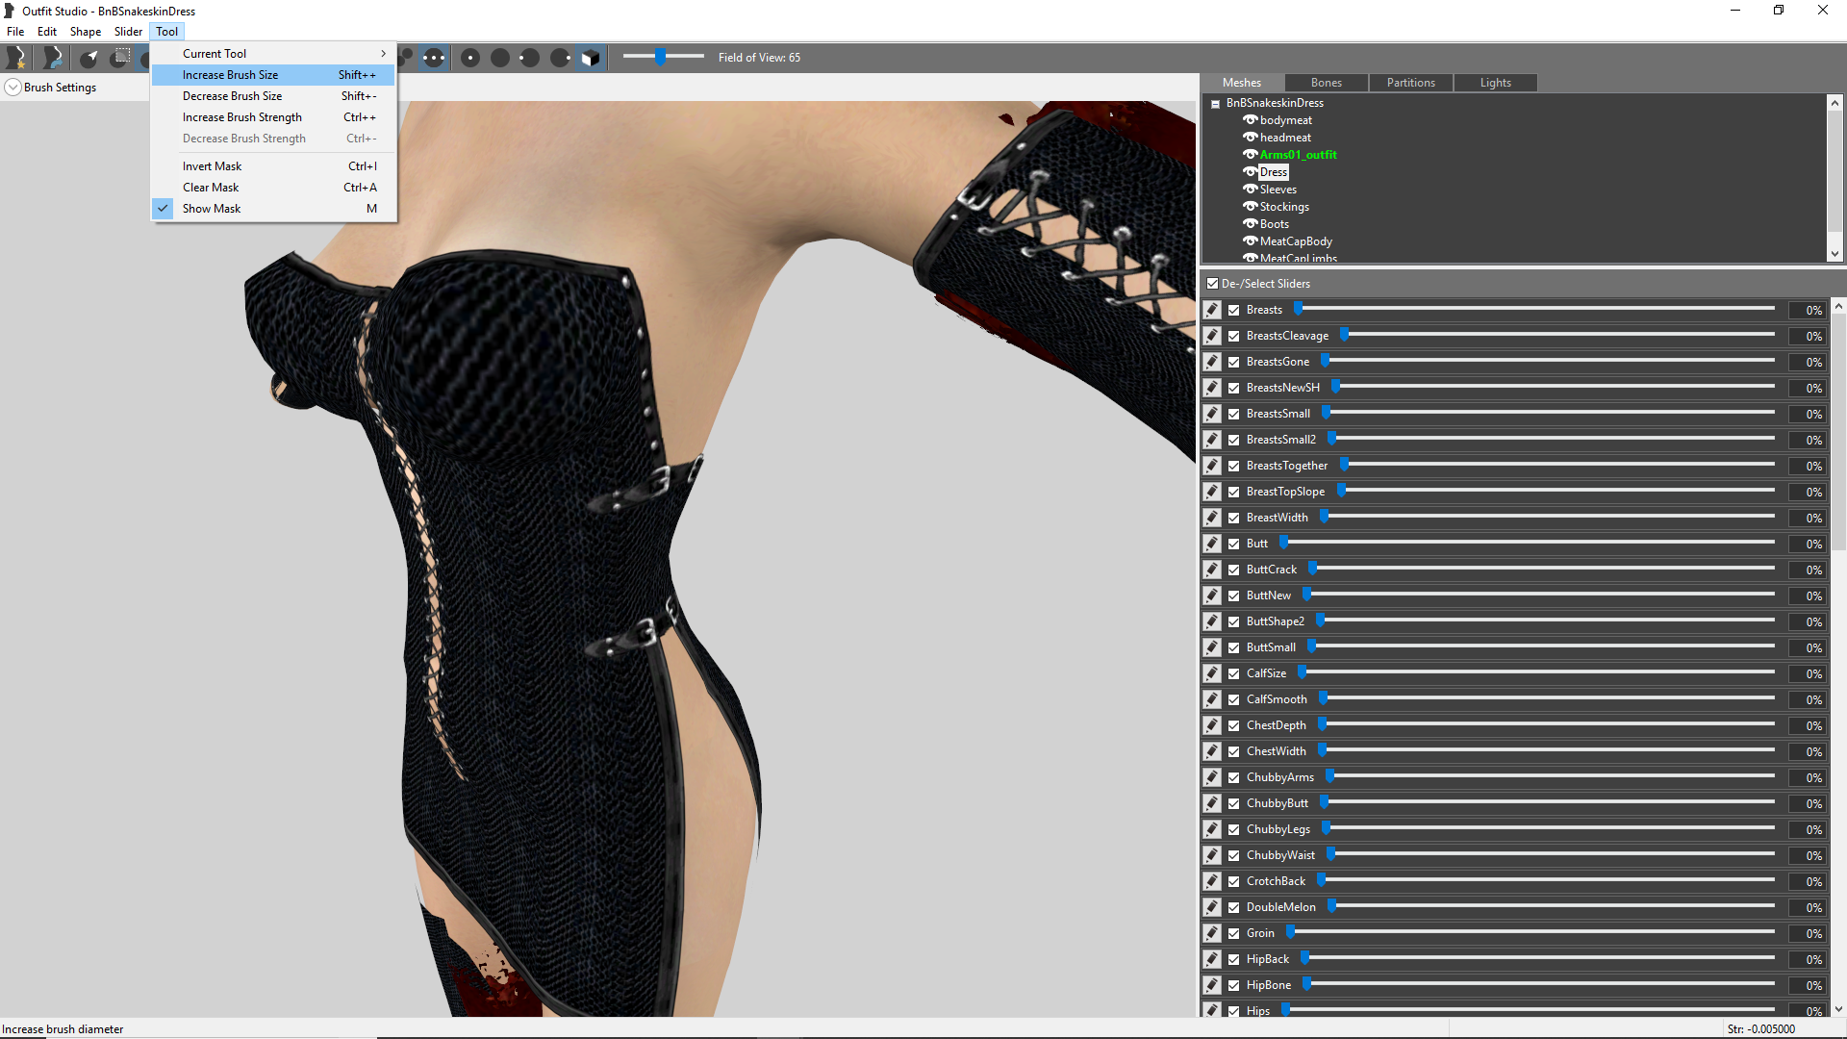The image size is (1847, 1039).
Task: Select the arrow vertex select tool icon
Action: point(89,58)
